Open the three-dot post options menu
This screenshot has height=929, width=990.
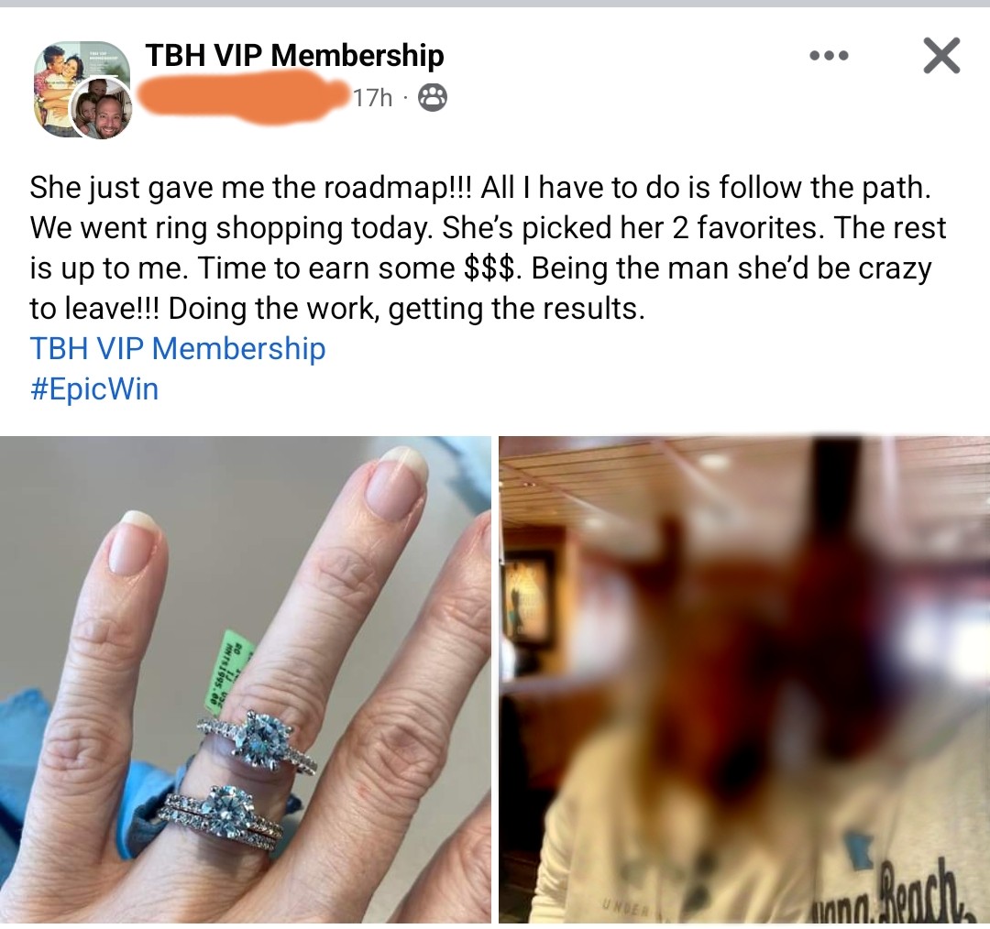tap(829, 56)
